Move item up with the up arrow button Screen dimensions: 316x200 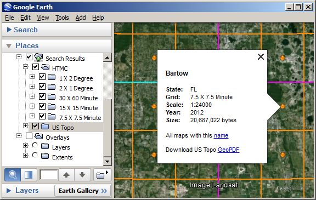[x=66, y=175]
